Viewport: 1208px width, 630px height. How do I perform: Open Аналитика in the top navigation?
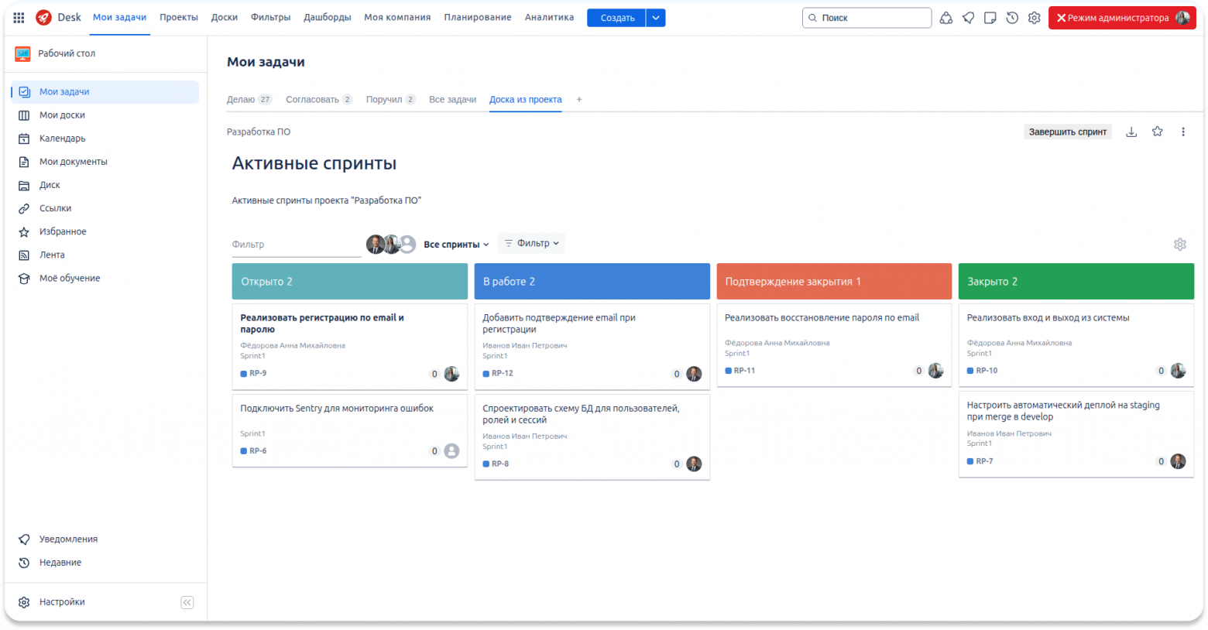coord(550,18)
